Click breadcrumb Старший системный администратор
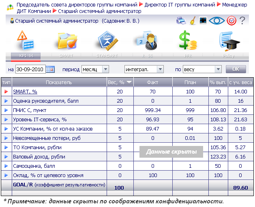The image size is (255, 207). pos(100,11)
